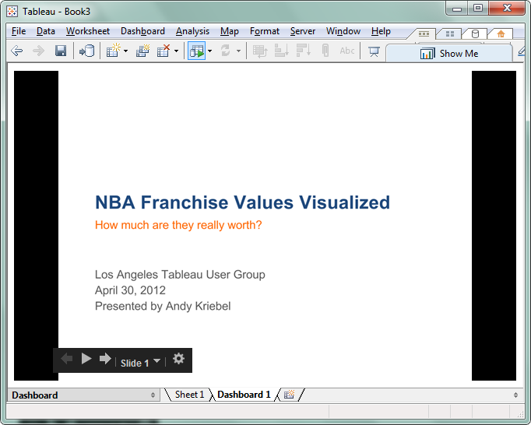The width and height of the screenshot is (531, 425).
Task: Click the Connect to Data cylinder icon
Action: 86,51
